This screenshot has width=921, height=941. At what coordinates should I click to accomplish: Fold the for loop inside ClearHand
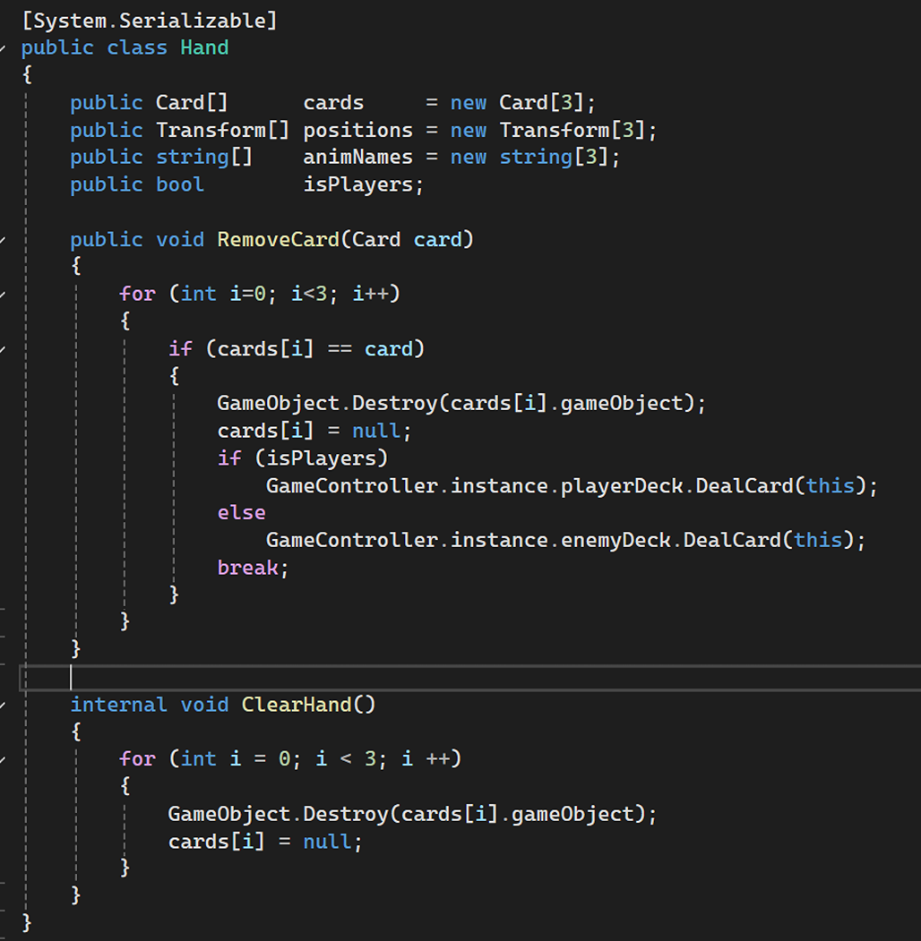(4, 759)
